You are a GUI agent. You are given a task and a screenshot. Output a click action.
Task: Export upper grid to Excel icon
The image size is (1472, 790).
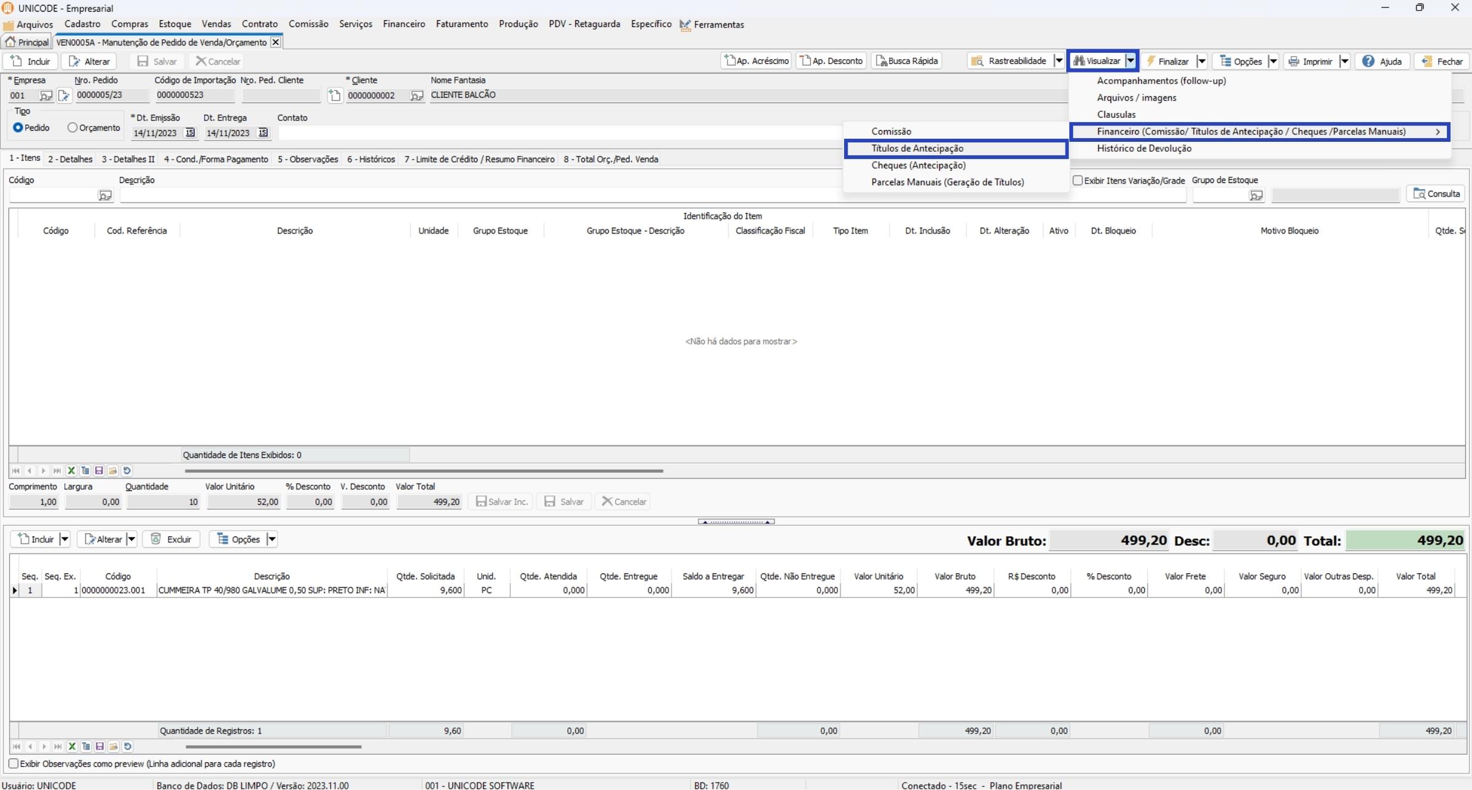pyautogui.click(x=71, y=471)
